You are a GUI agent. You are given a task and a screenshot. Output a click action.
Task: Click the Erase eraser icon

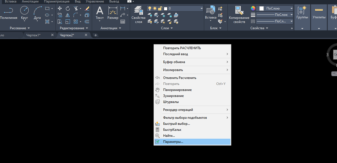[87, 9]
